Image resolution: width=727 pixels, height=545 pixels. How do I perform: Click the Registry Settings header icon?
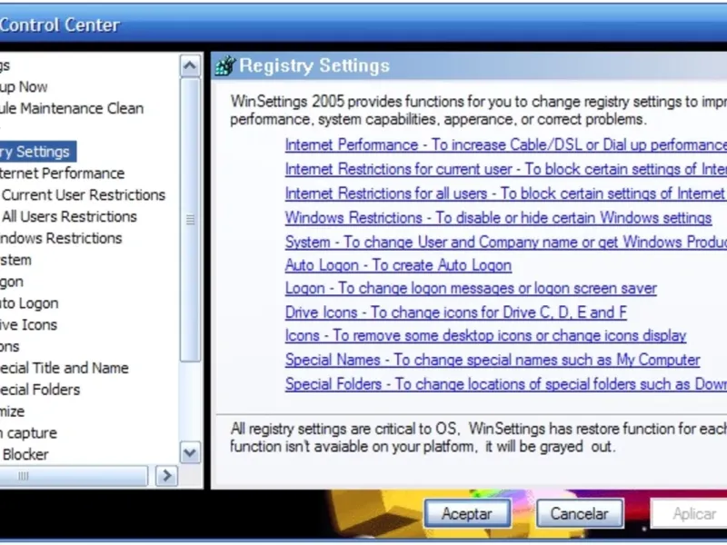[225, 65]
